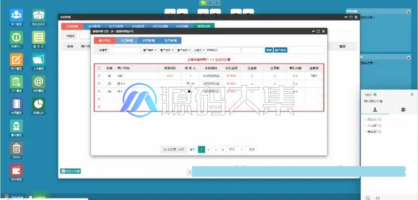The image size is (418, 200).
Task: Dismiss the lower notification card with its X
Action: click(409, 58)
